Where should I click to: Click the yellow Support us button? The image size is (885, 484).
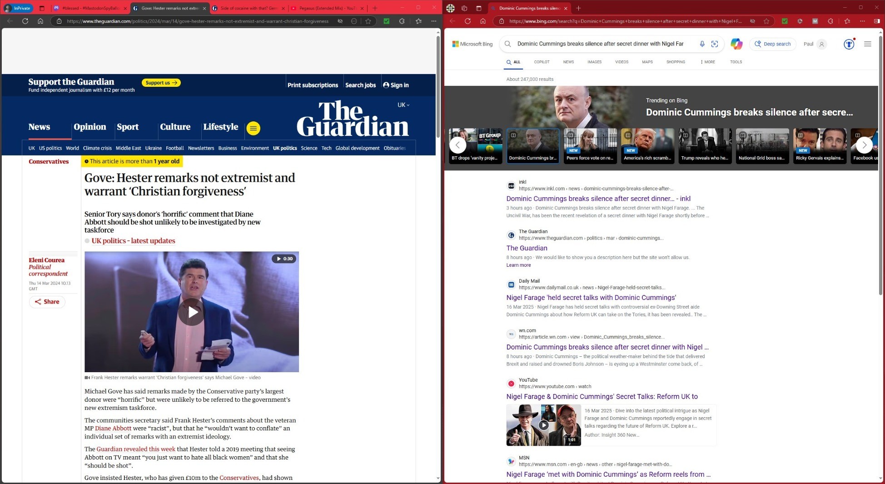click(161, 83)
